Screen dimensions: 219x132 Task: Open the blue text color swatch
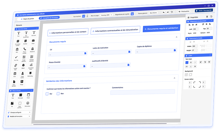pyautogui.click(x=187, y=63)
